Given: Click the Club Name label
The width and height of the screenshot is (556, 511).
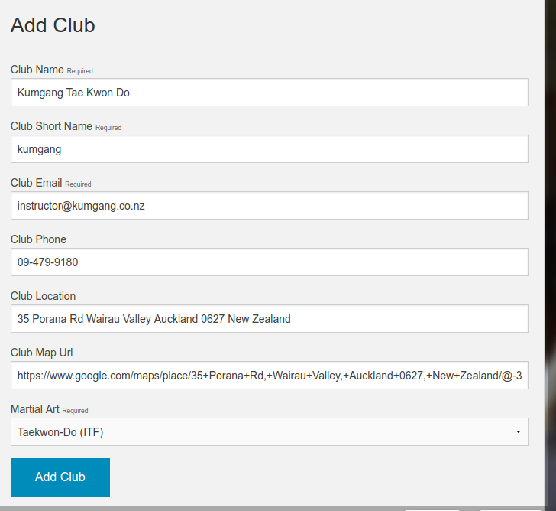Looking at the screenshot, I should [x=37, y=70].
